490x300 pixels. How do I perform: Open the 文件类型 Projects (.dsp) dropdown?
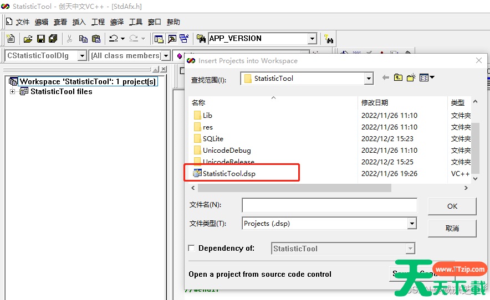coord(411,224)
